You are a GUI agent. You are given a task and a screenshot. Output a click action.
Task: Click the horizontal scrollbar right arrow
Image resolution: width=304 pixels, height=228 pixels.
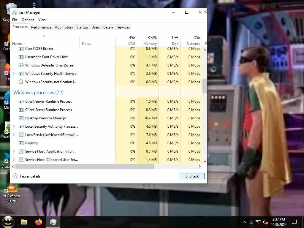click(x=200, y=166)
